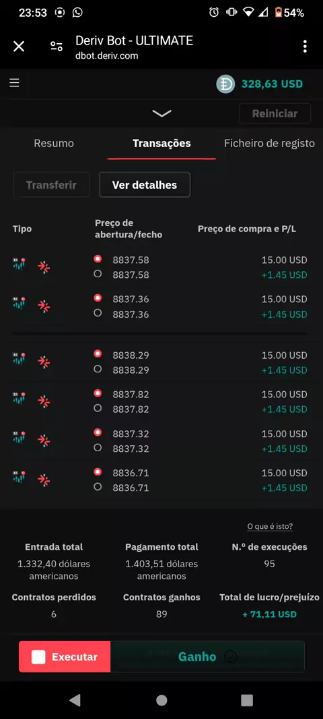Tap the contract type icon for 8836.71

pos(44,480)
